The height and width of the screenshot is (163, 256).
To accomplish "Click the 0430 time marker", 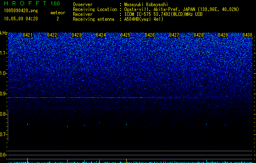I will pos(247,35).
